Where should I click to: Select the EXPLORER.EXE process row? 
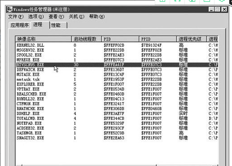point(117,84)
